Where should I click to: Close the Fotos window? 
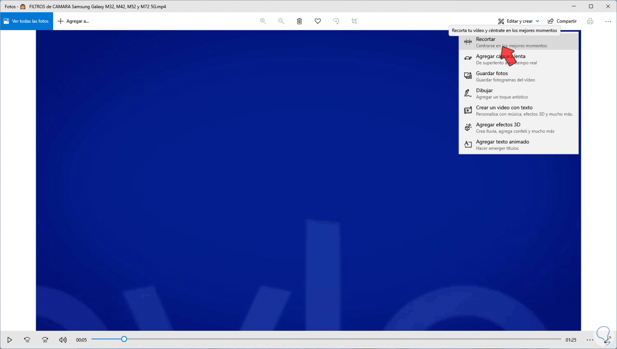608,6
